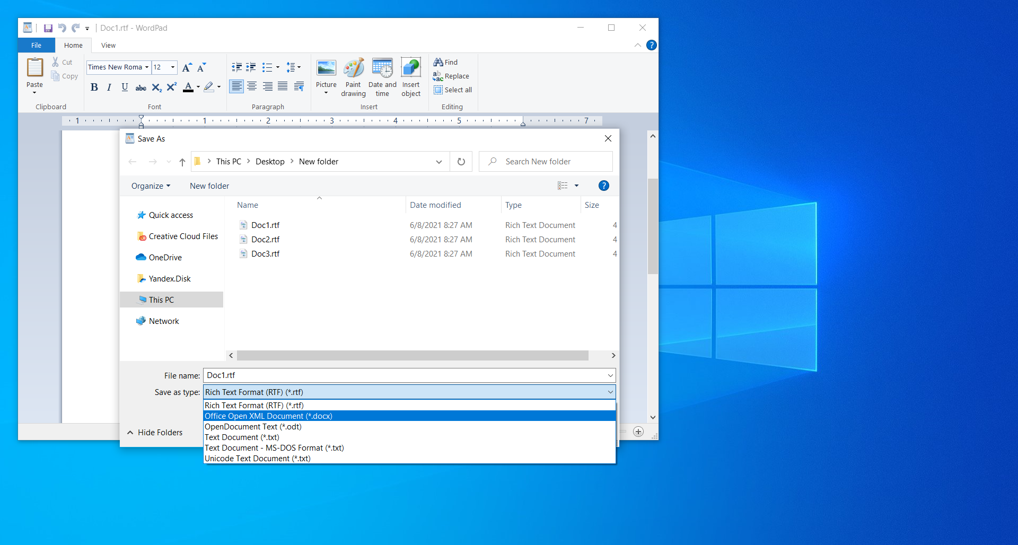Toggle Underline formatting

pyautogui.click(x=125, y=87)
